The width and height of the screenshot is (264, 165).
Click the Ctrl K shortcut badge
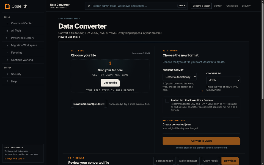(182, 6)
